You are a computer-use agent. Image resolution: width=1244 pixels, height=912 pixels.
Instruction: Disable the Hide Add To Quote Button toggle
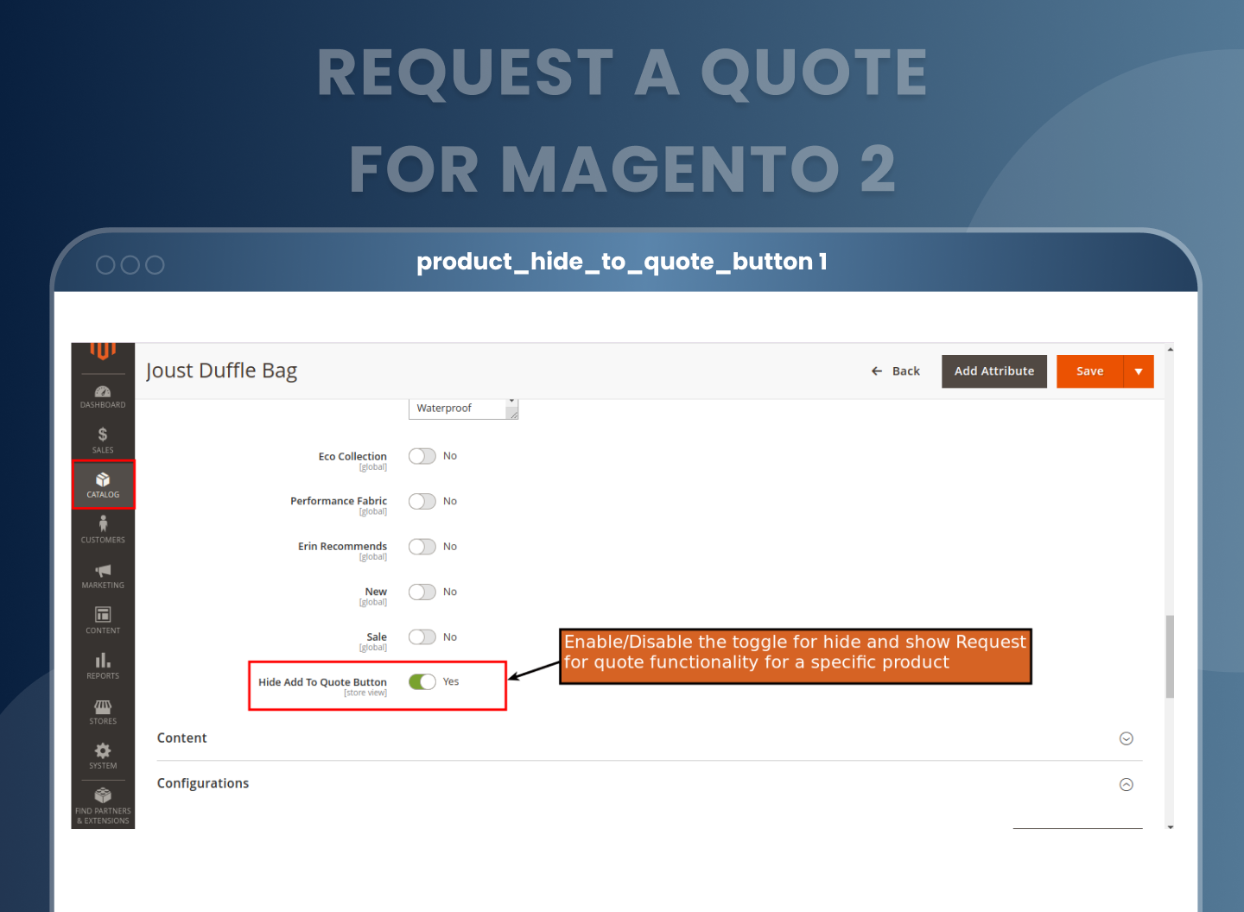click(x=422, y=681)
